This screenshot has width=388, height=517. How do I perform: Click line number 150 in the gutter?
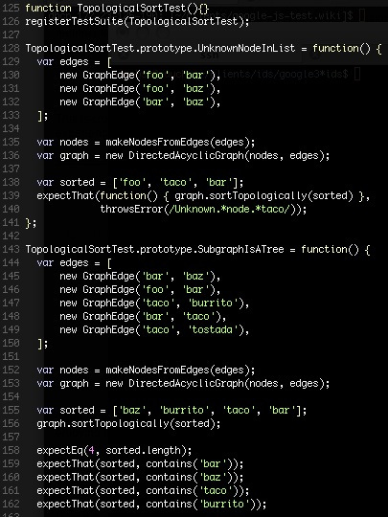pyautogui.click(x=11, y=343)
